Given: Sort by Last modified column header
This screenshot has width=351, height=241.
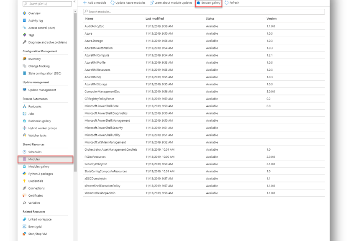Looking at the screenshot, I should (154, 18).
